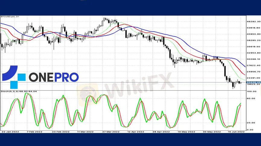Screen dimensions: 261x146
Task: Select the 11 Mar 2022 date label
Action: pos(85,132)
